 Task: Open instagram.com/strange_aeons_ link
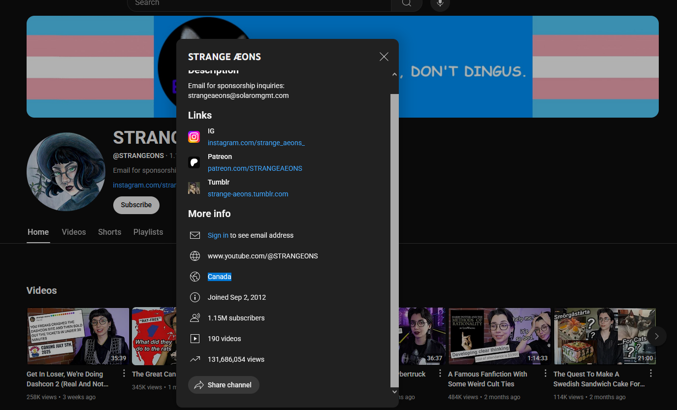[x=256, y=143]
